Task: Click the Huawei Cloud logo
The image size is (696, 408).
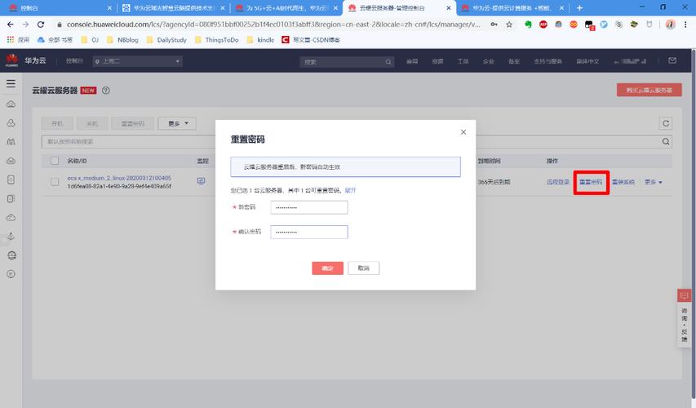Action: click(12, 60)
